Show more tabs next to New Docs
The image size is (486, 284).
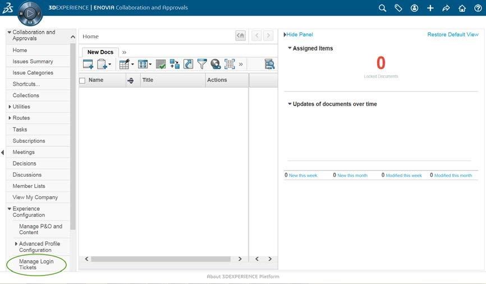(x=124, y=52)
